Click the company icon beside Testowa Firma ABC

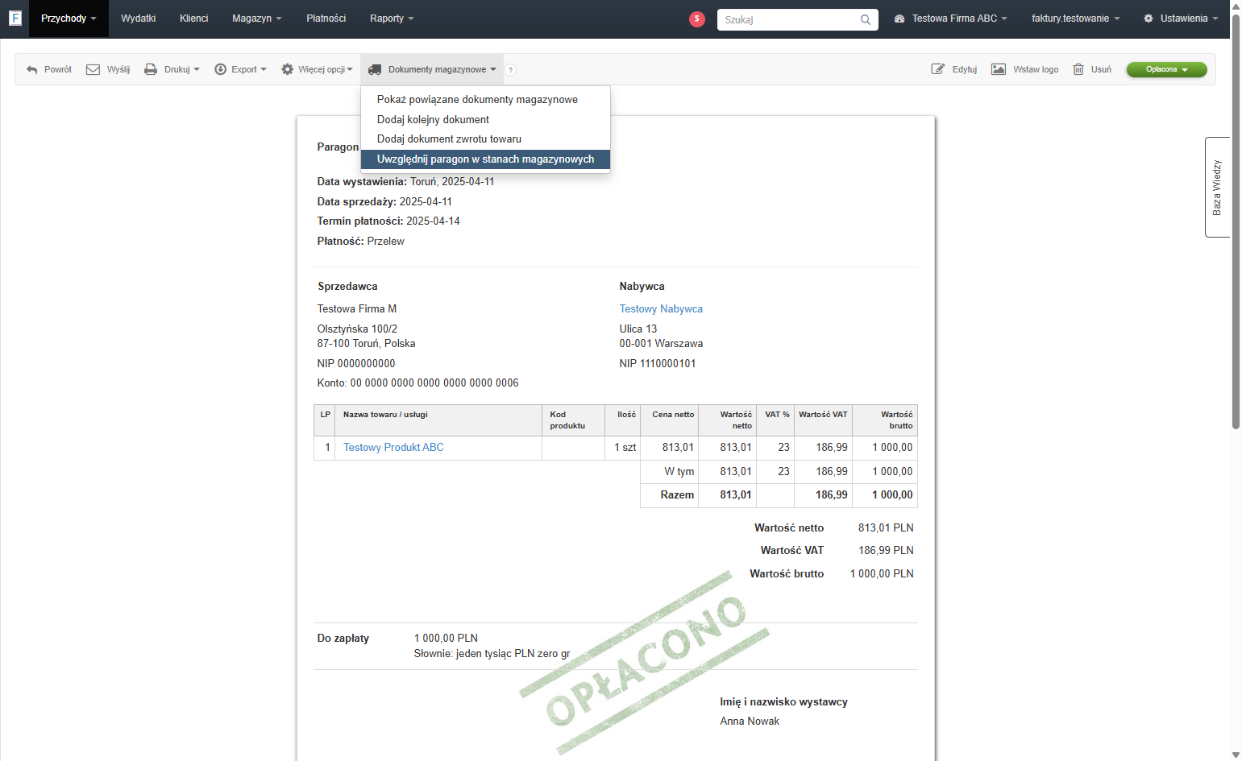(x=899, y=19)
